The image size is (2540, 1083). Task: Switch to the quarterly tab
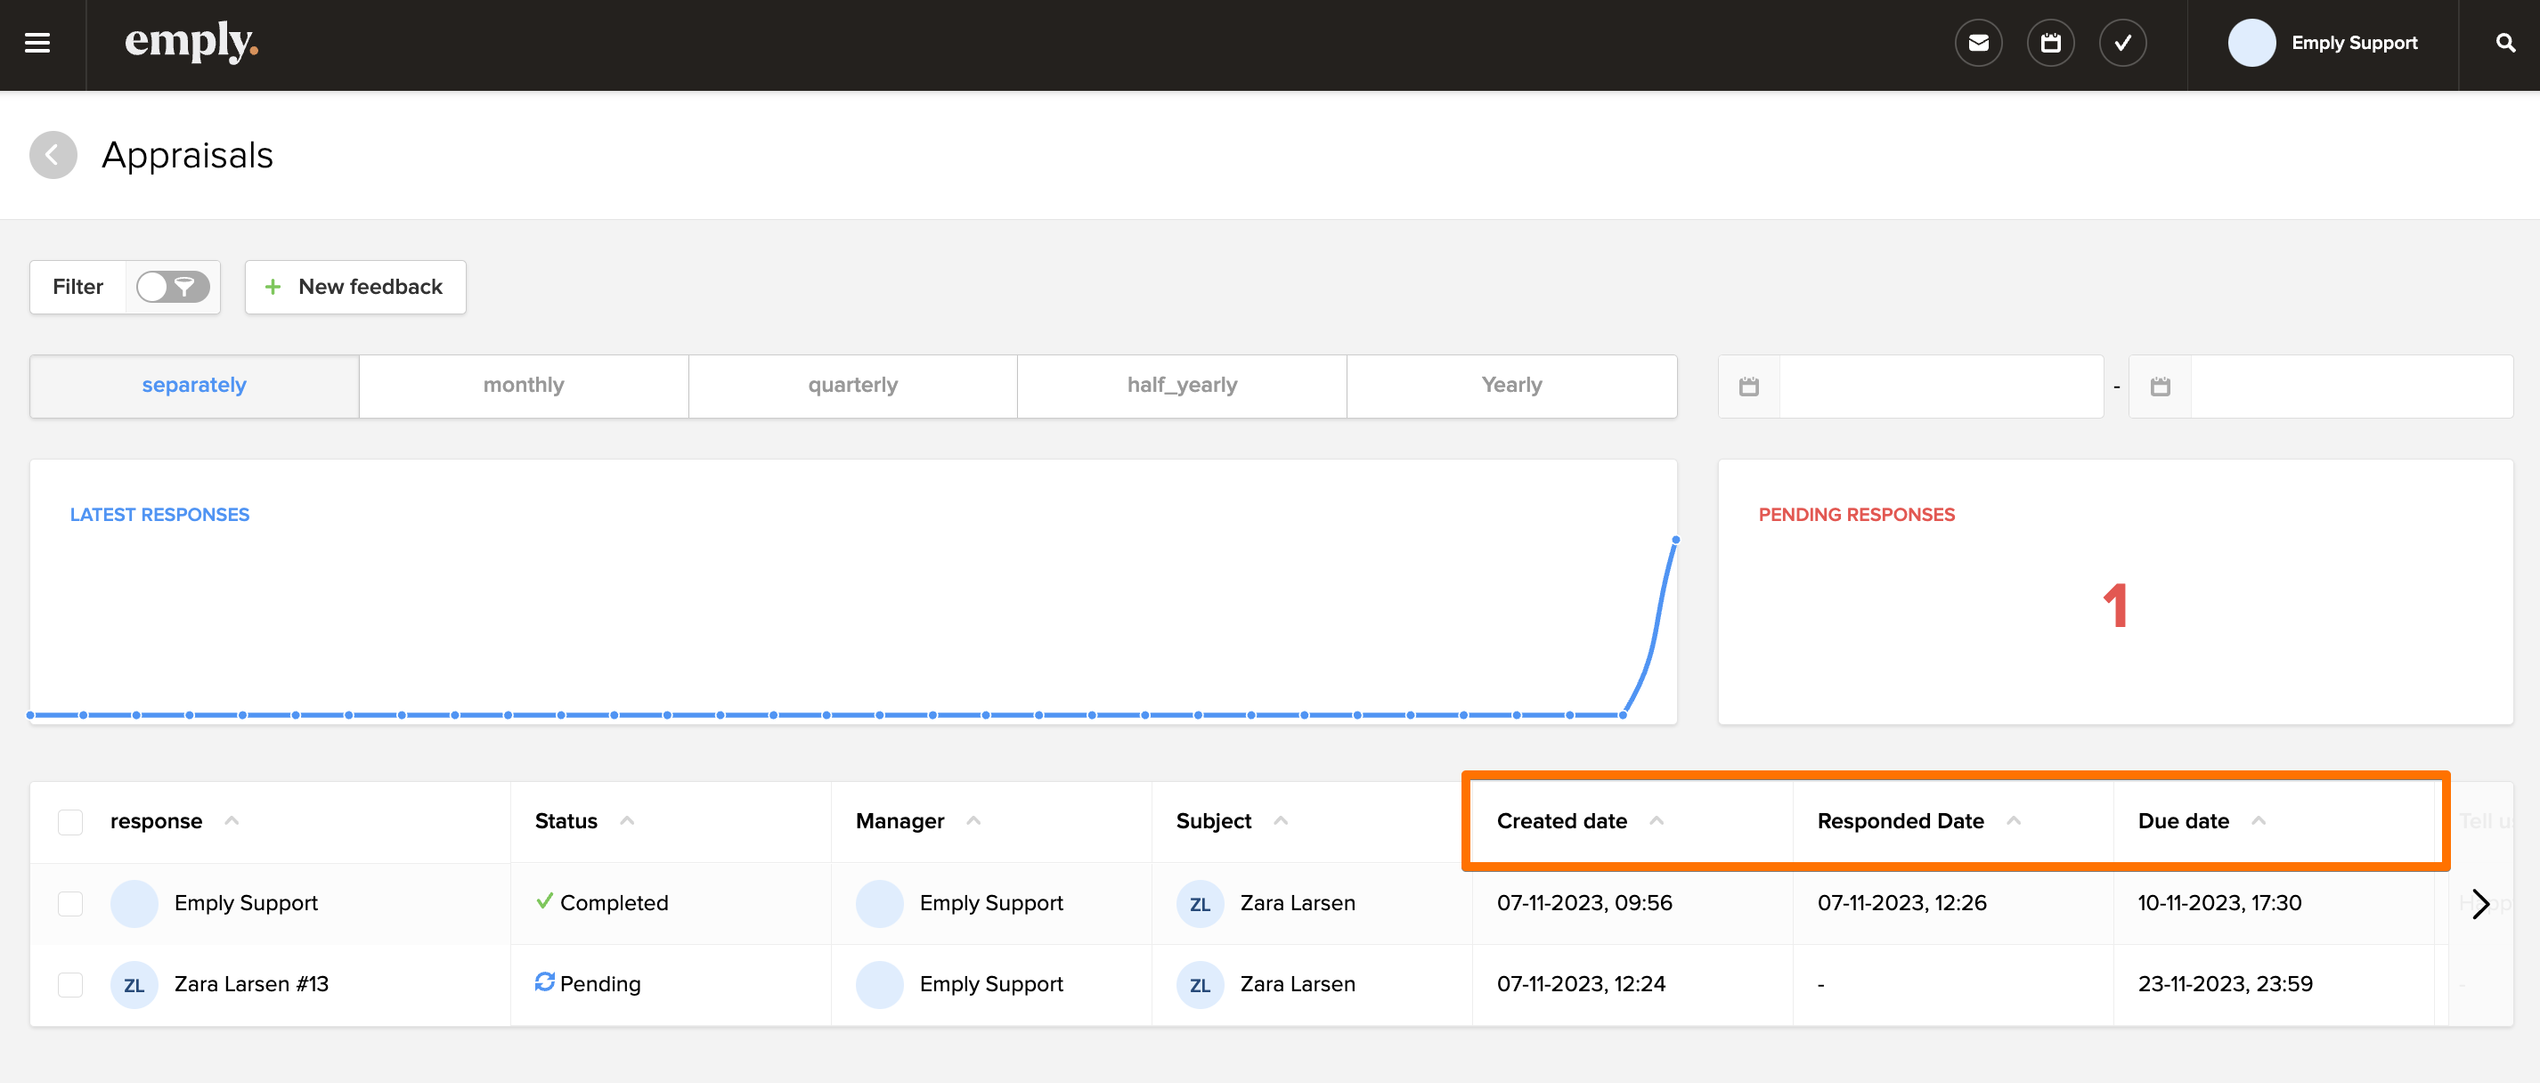pyautogui.click(x=853, y=386)
